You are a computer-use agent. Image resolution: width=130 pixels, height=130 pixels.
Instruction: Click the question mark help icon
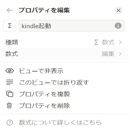[10, 122]
